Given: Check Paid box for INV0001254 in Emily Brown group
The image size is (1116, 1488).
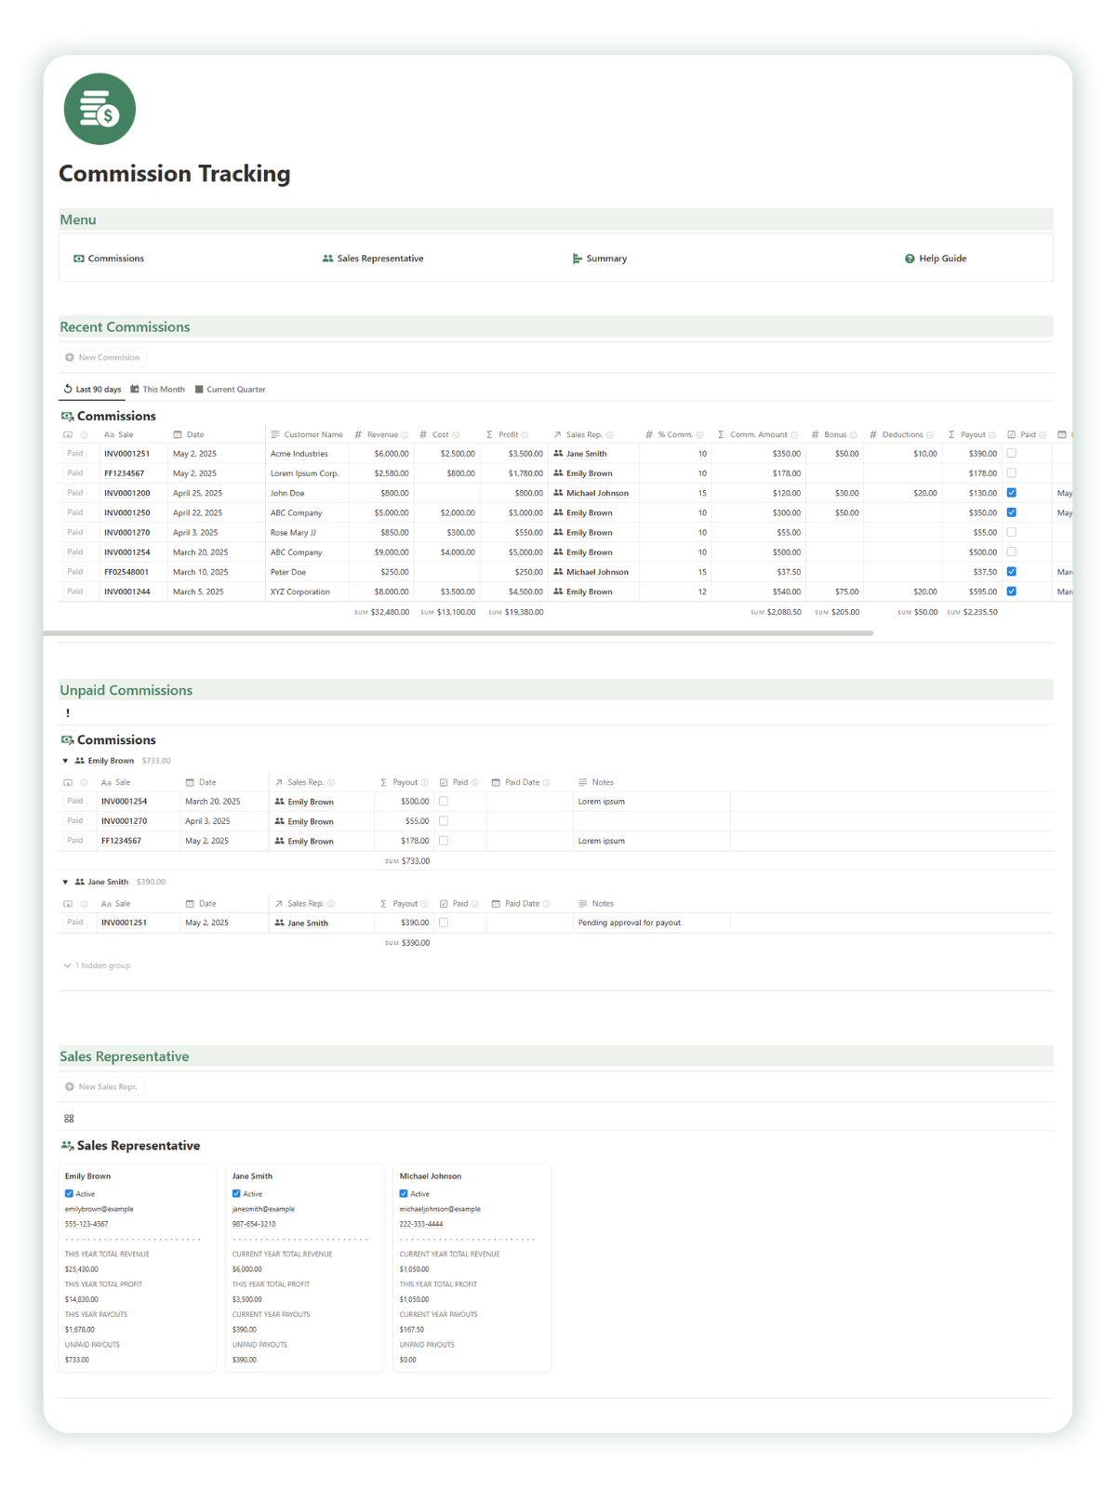Looking at the screenshot, I should [444, 801].
